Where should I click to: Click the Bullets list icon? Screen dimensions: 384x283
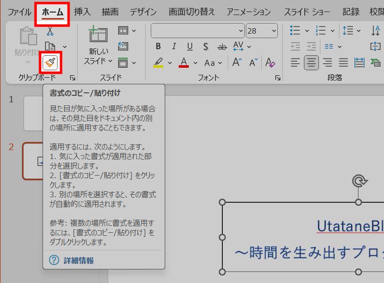coord(295,31)
